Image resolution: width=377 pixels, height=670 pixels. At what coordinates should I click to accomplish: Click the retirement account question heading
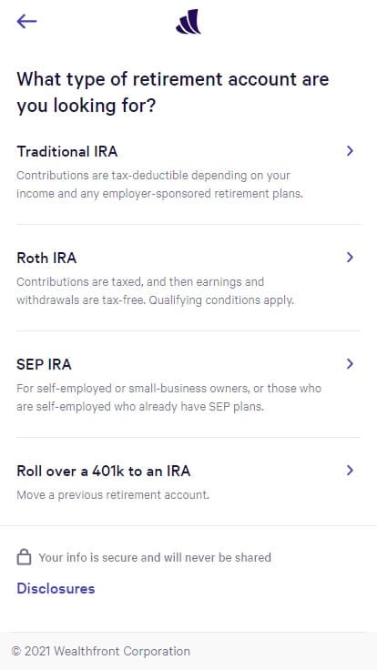tap(173, 92)
